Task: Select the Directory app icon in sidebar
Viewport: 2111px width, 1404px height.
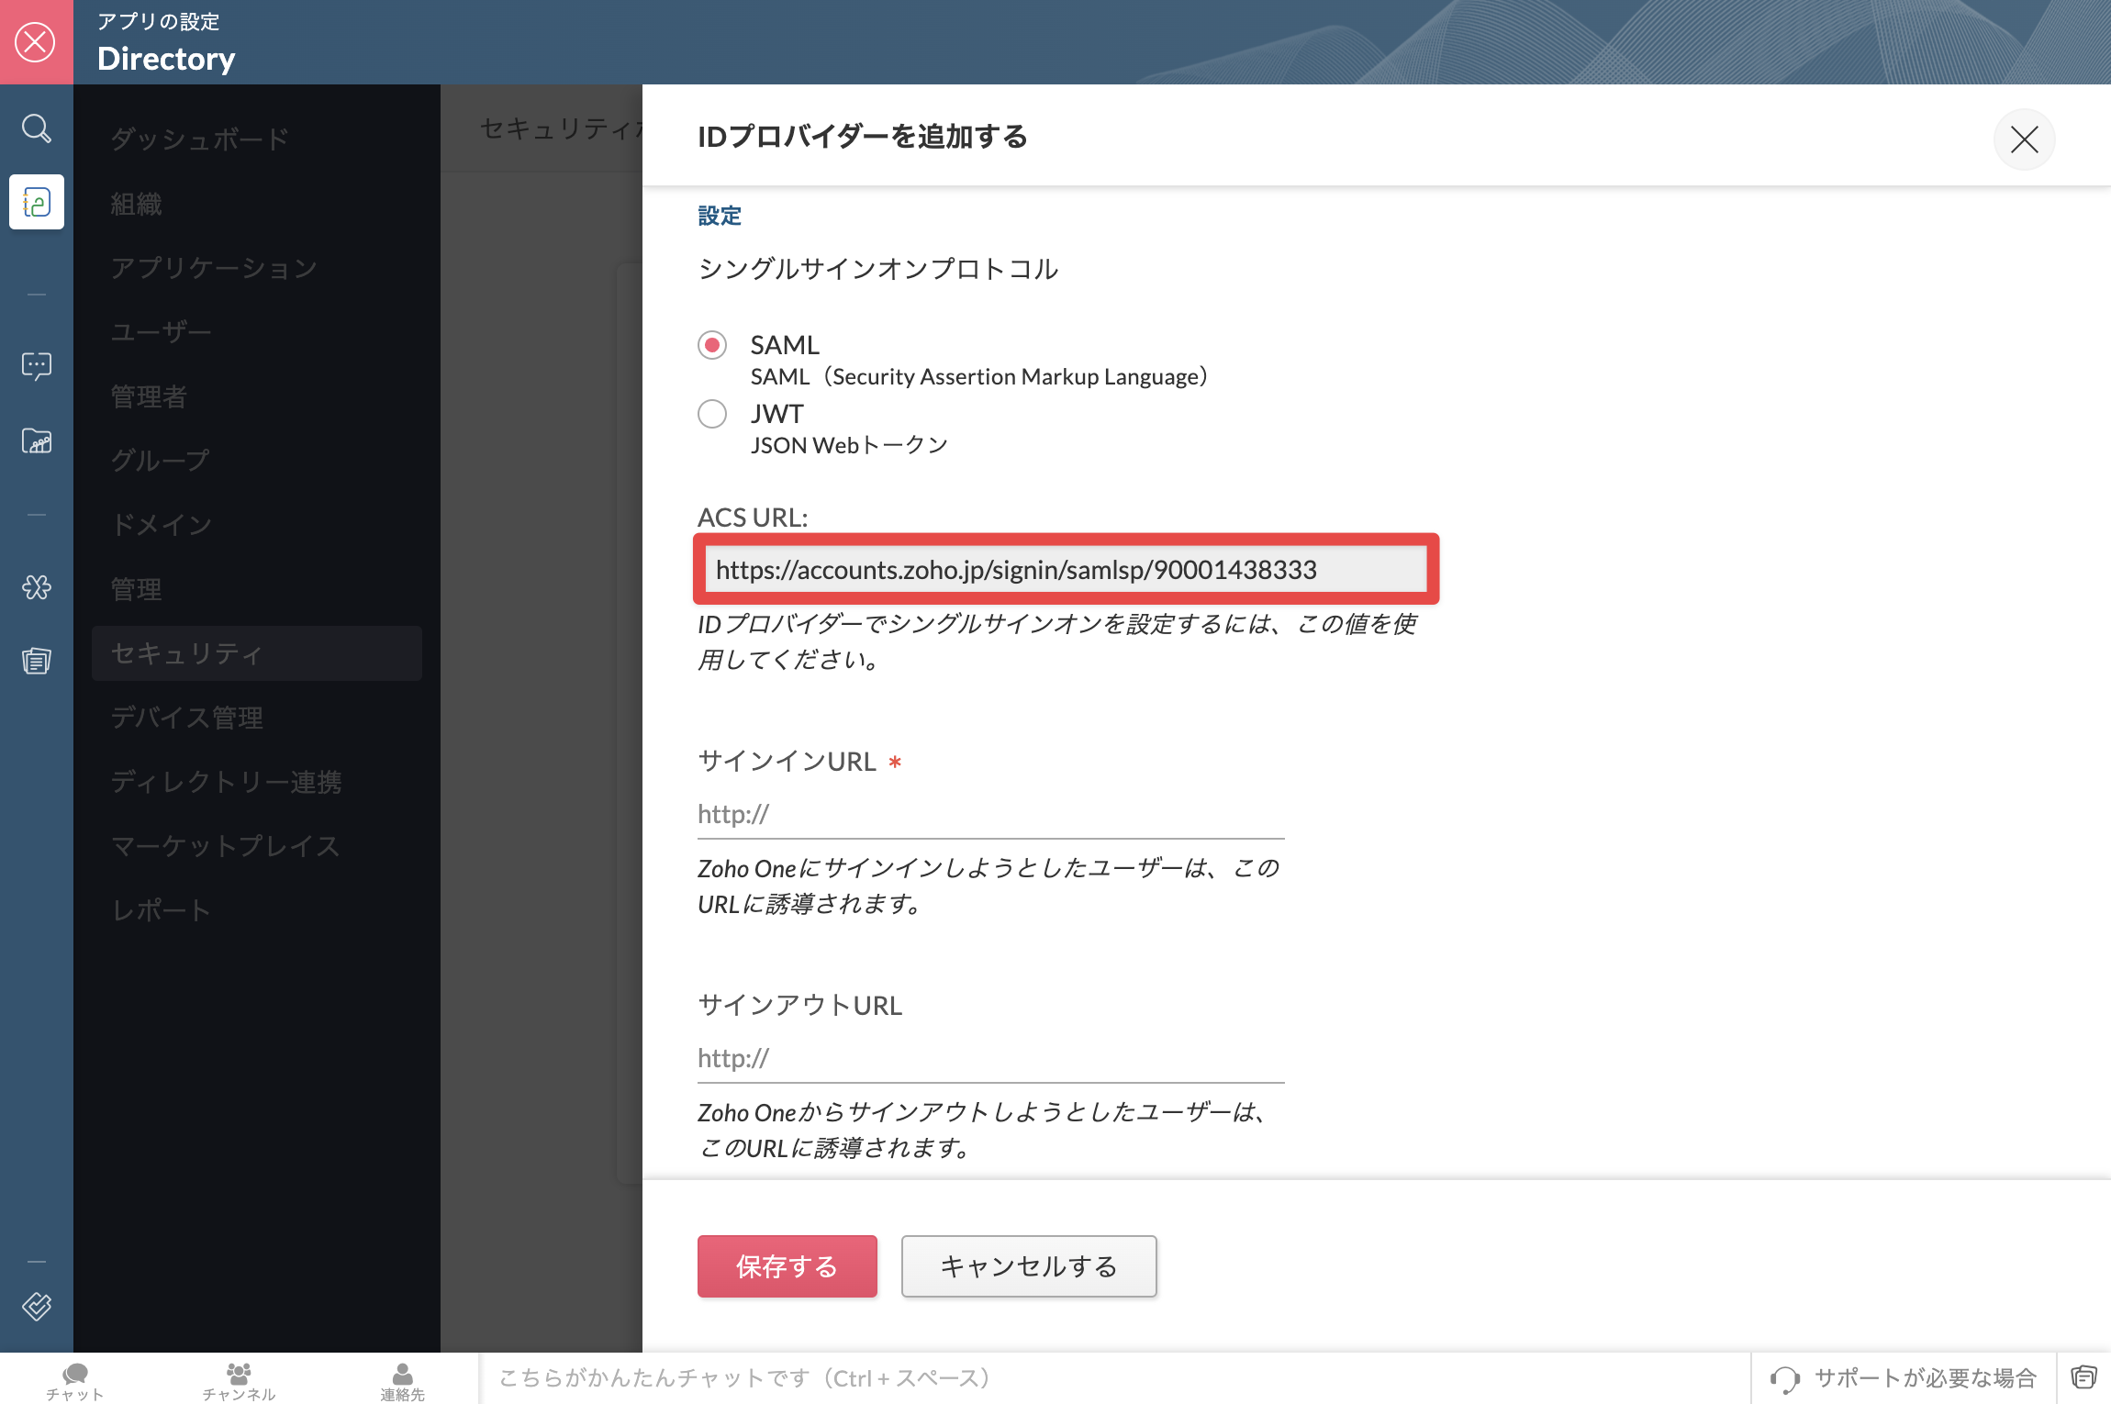Action: click(37, 202)
